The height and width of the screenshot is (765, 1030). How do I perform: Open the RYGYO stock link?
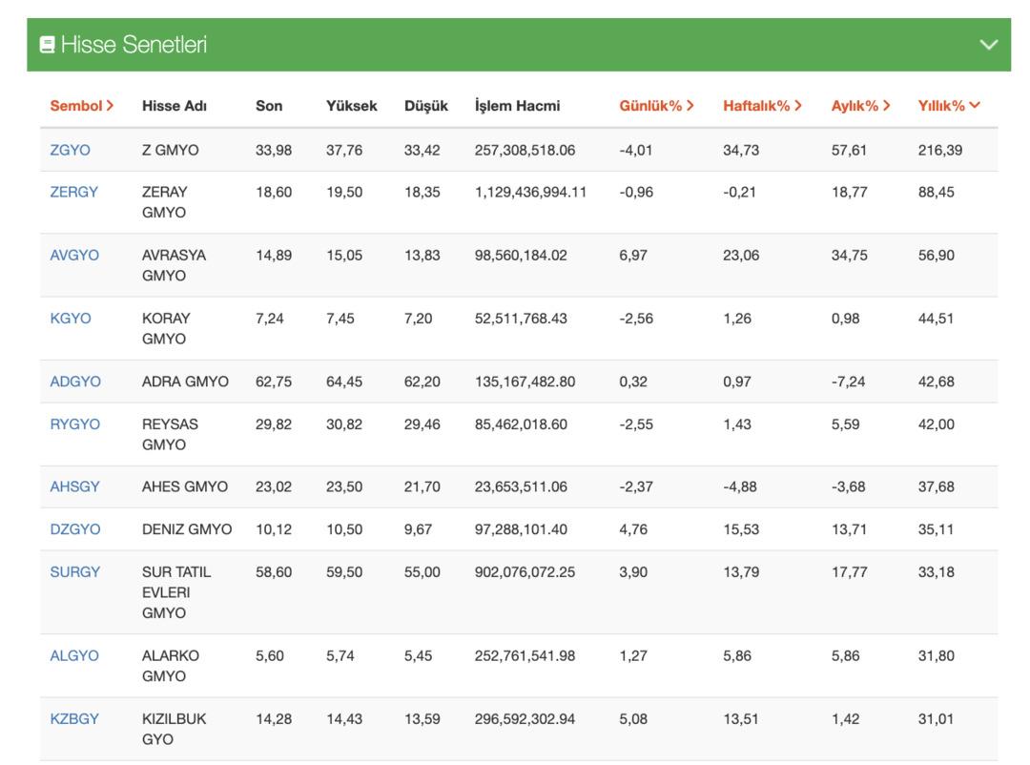click(74, 424)
